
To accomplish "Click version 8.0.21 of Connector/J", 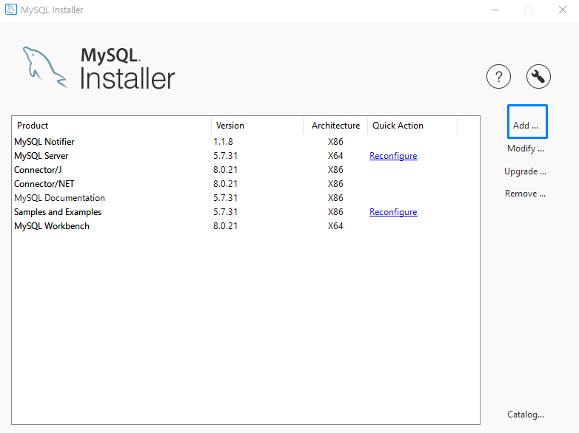I will [225, 170].
